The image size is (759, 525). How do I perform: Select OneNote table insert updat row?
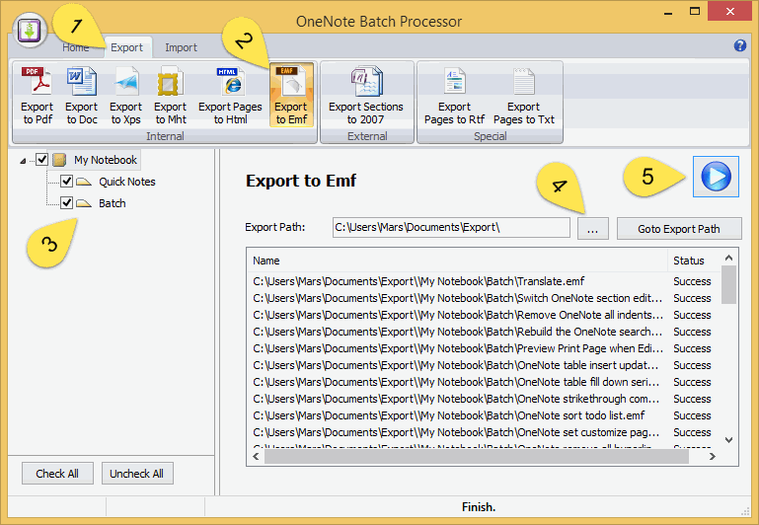pyautogui.click(x=484, y=365)
